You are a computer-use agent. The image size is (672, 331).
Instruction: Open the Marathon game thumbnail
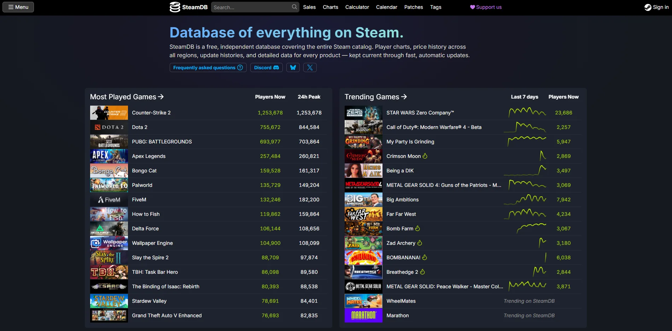363,315
